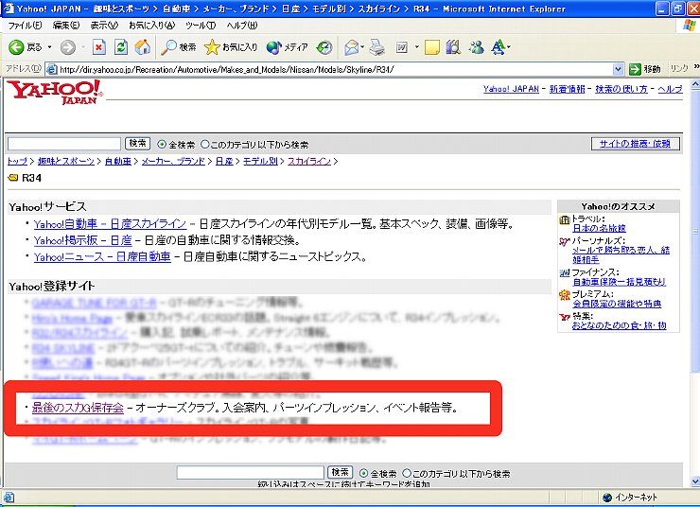Click the Back arrow icon
The image size is (700, 507).
pyautogui.click(x=16, y=47)
